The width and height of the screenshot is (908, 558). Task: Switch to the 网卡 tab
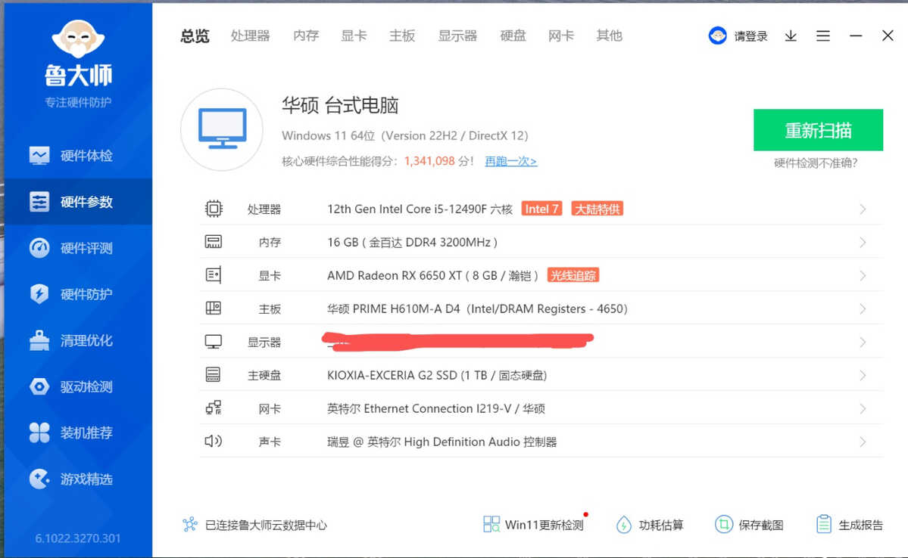561,36
